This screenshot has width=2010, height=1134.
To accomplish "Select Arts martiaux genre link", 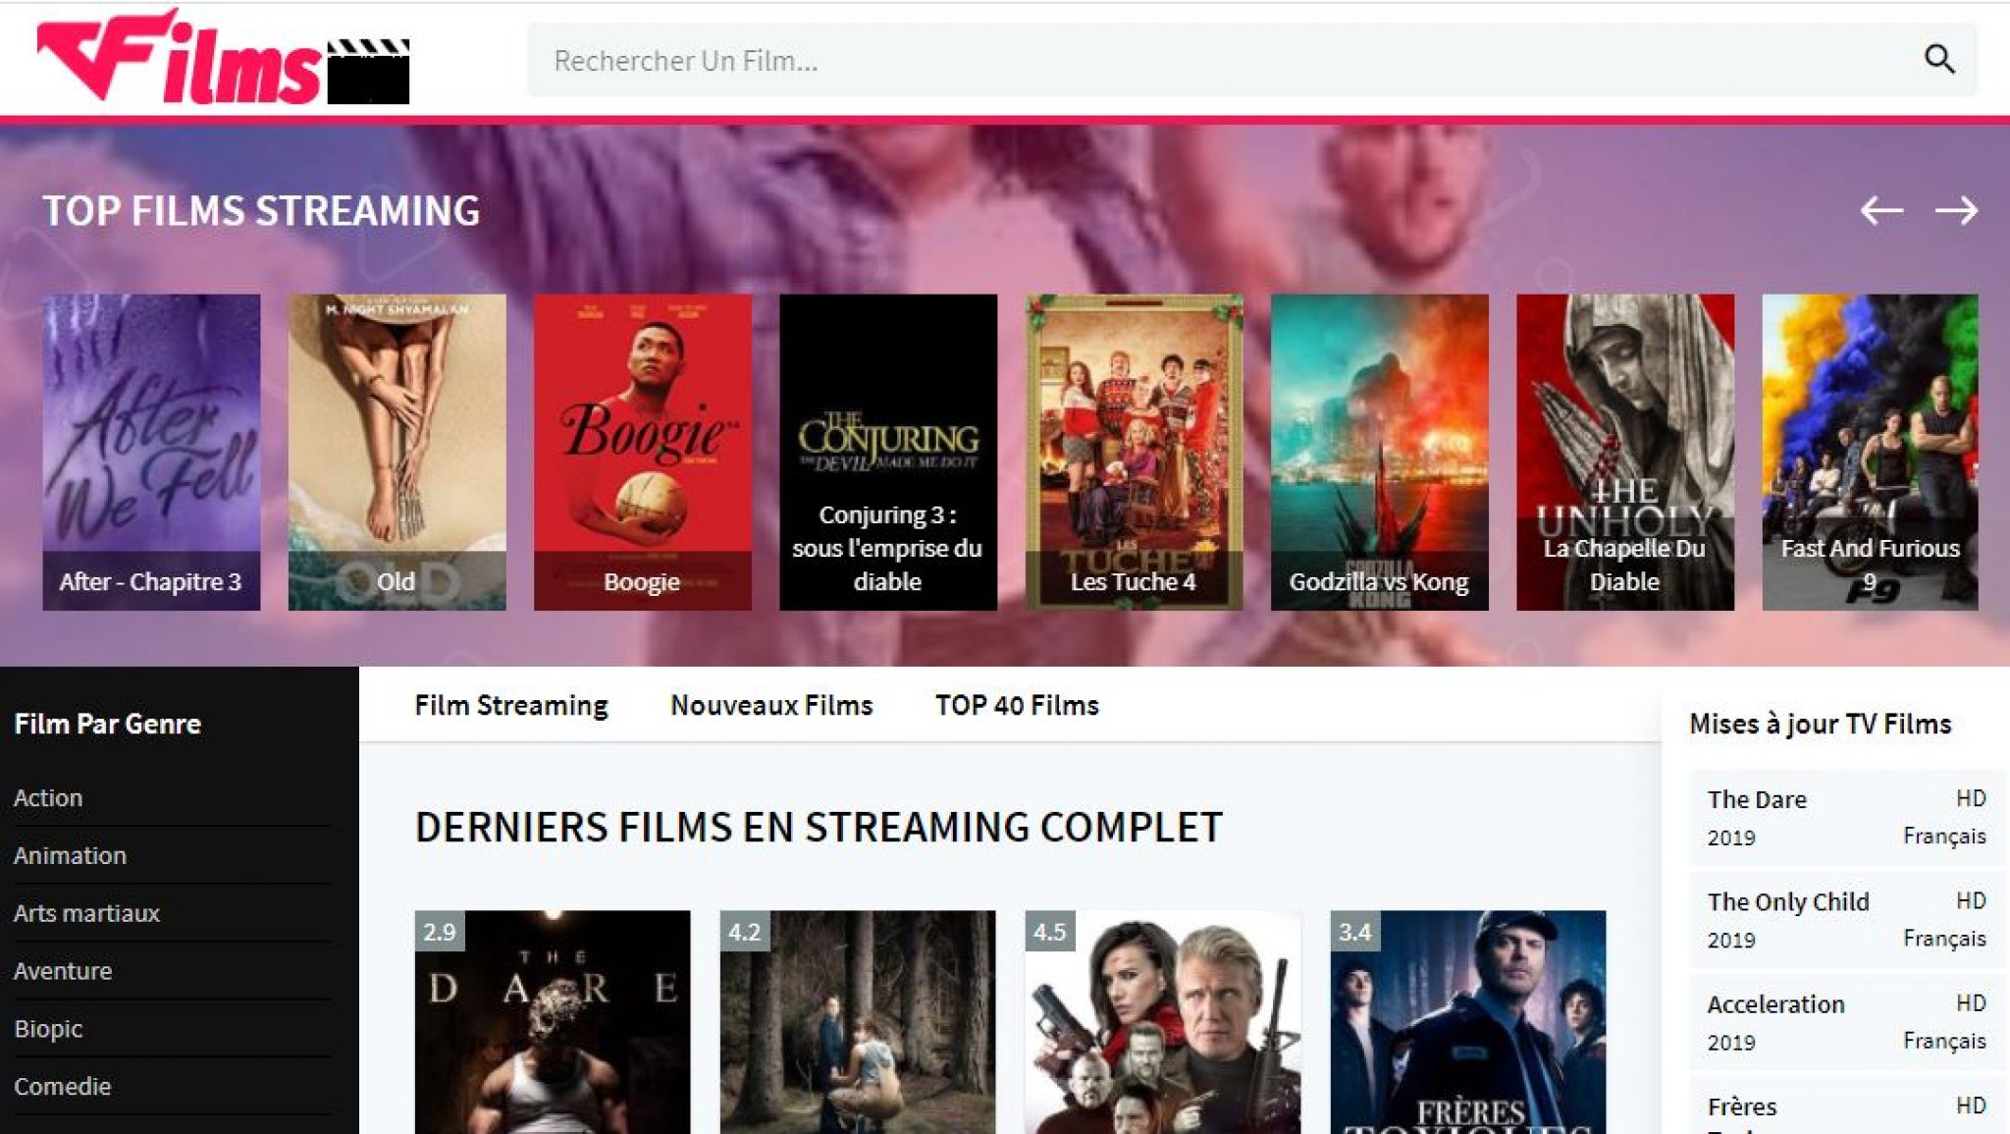I will coord(86,913).
